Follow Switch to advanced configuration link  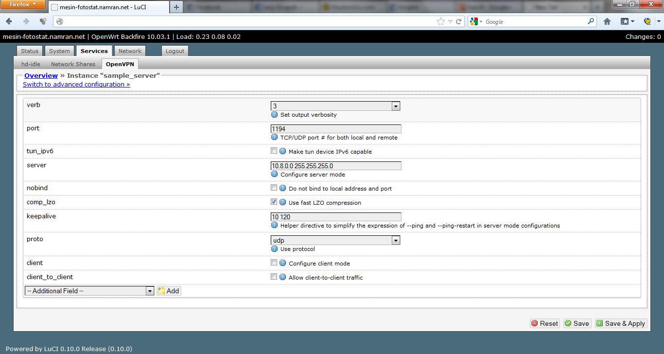tap(76, 84)
